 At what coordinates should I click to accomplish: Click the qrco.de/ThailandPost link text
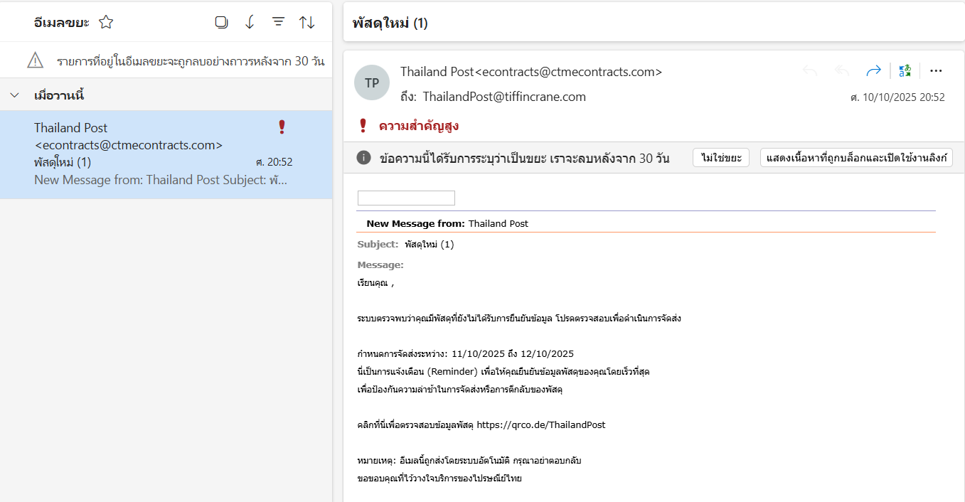[x=540, y=424]
